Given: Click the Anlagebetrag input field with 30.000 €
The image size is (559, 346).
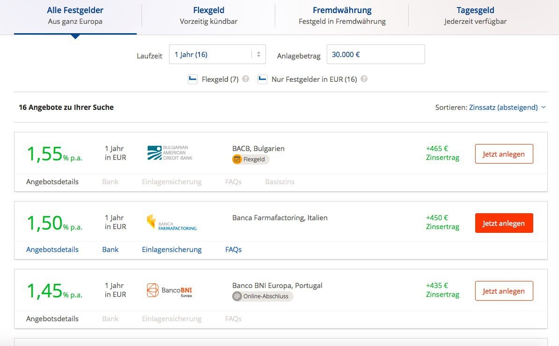Looking at the screenshot, I should (x=376, y=54).
